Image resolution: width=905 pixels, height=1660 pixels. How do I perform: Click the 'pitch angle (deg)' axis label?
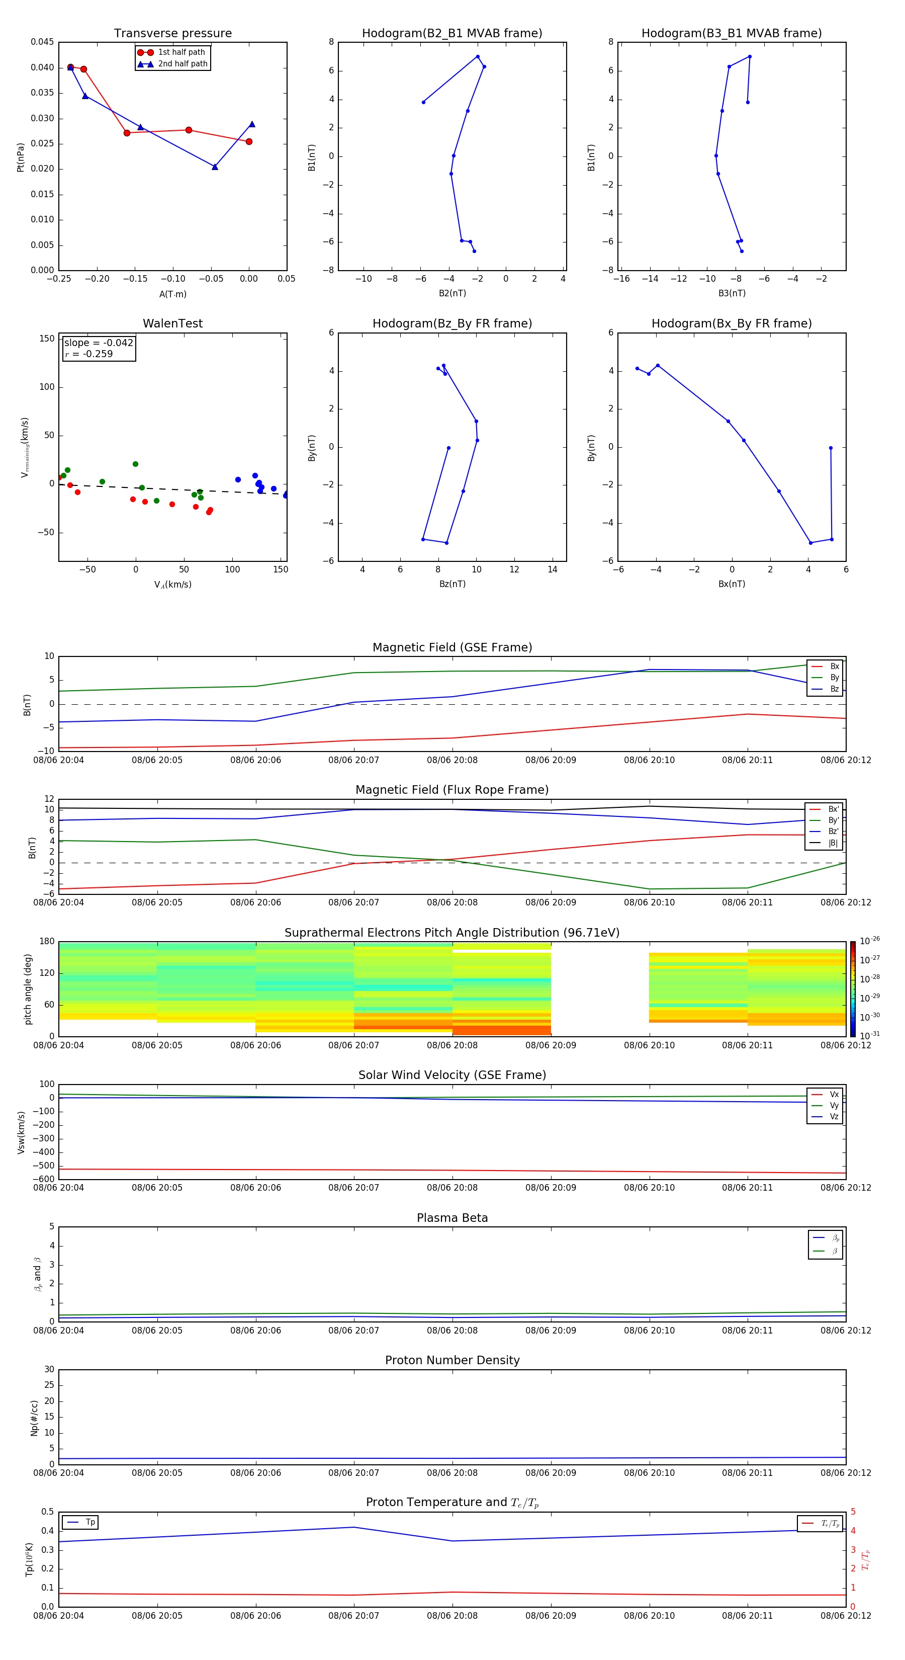(28, 989)
